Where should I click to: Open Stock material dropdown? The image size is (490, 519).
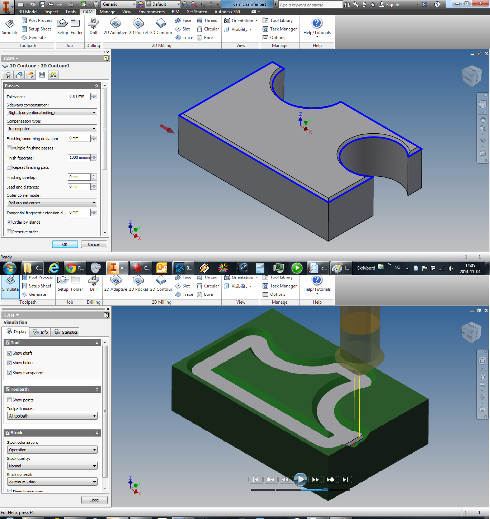point(52,482)
